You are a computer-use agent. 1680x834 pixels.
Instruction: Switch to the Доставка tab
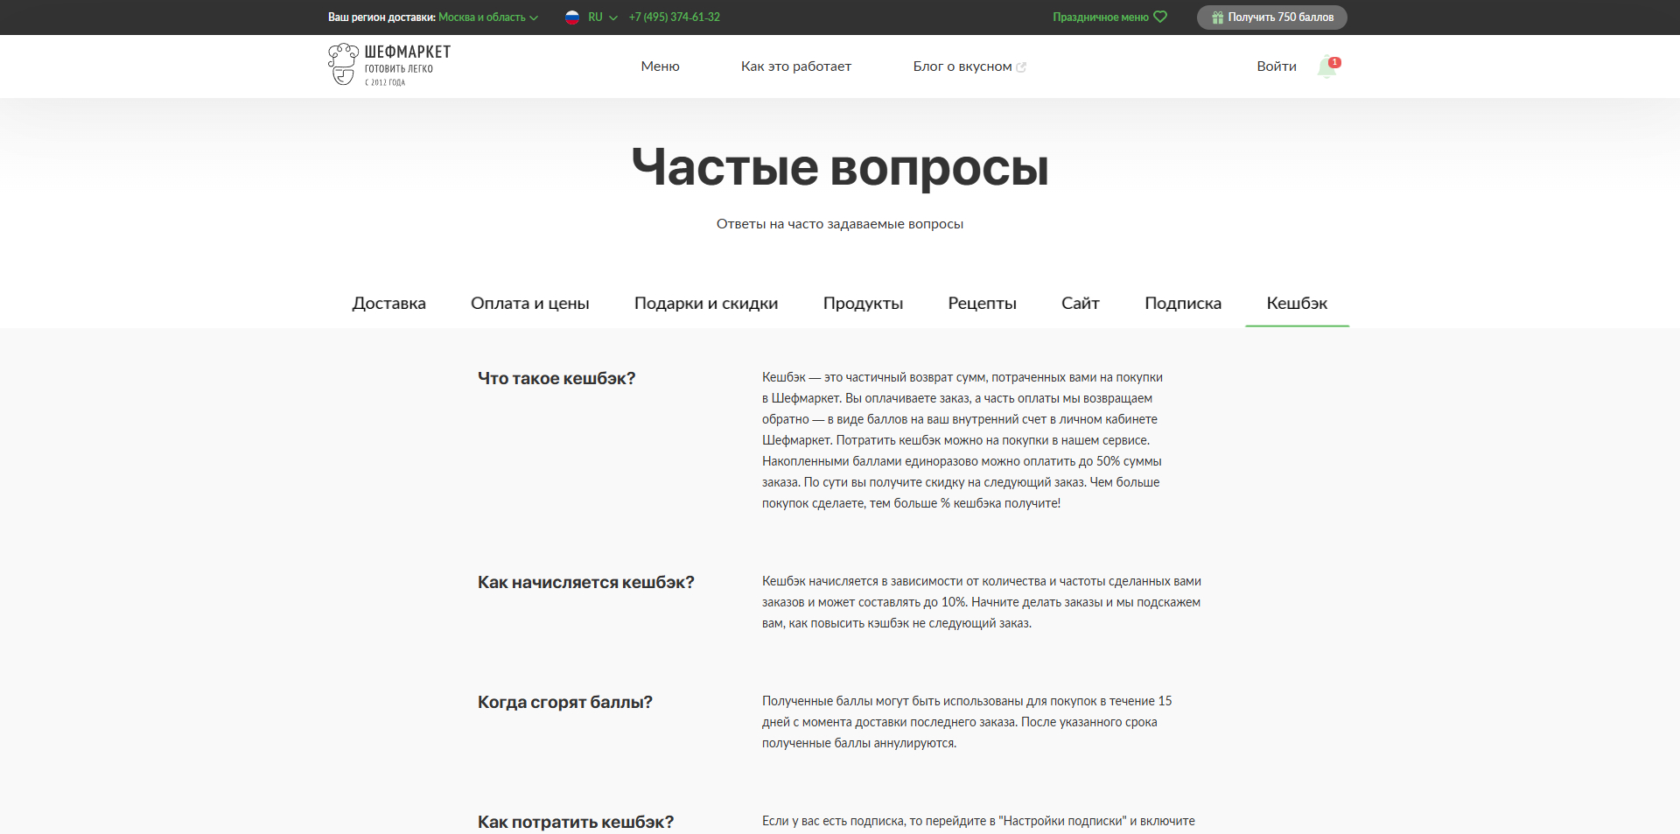pyautogui.click(x=388, y=303)
